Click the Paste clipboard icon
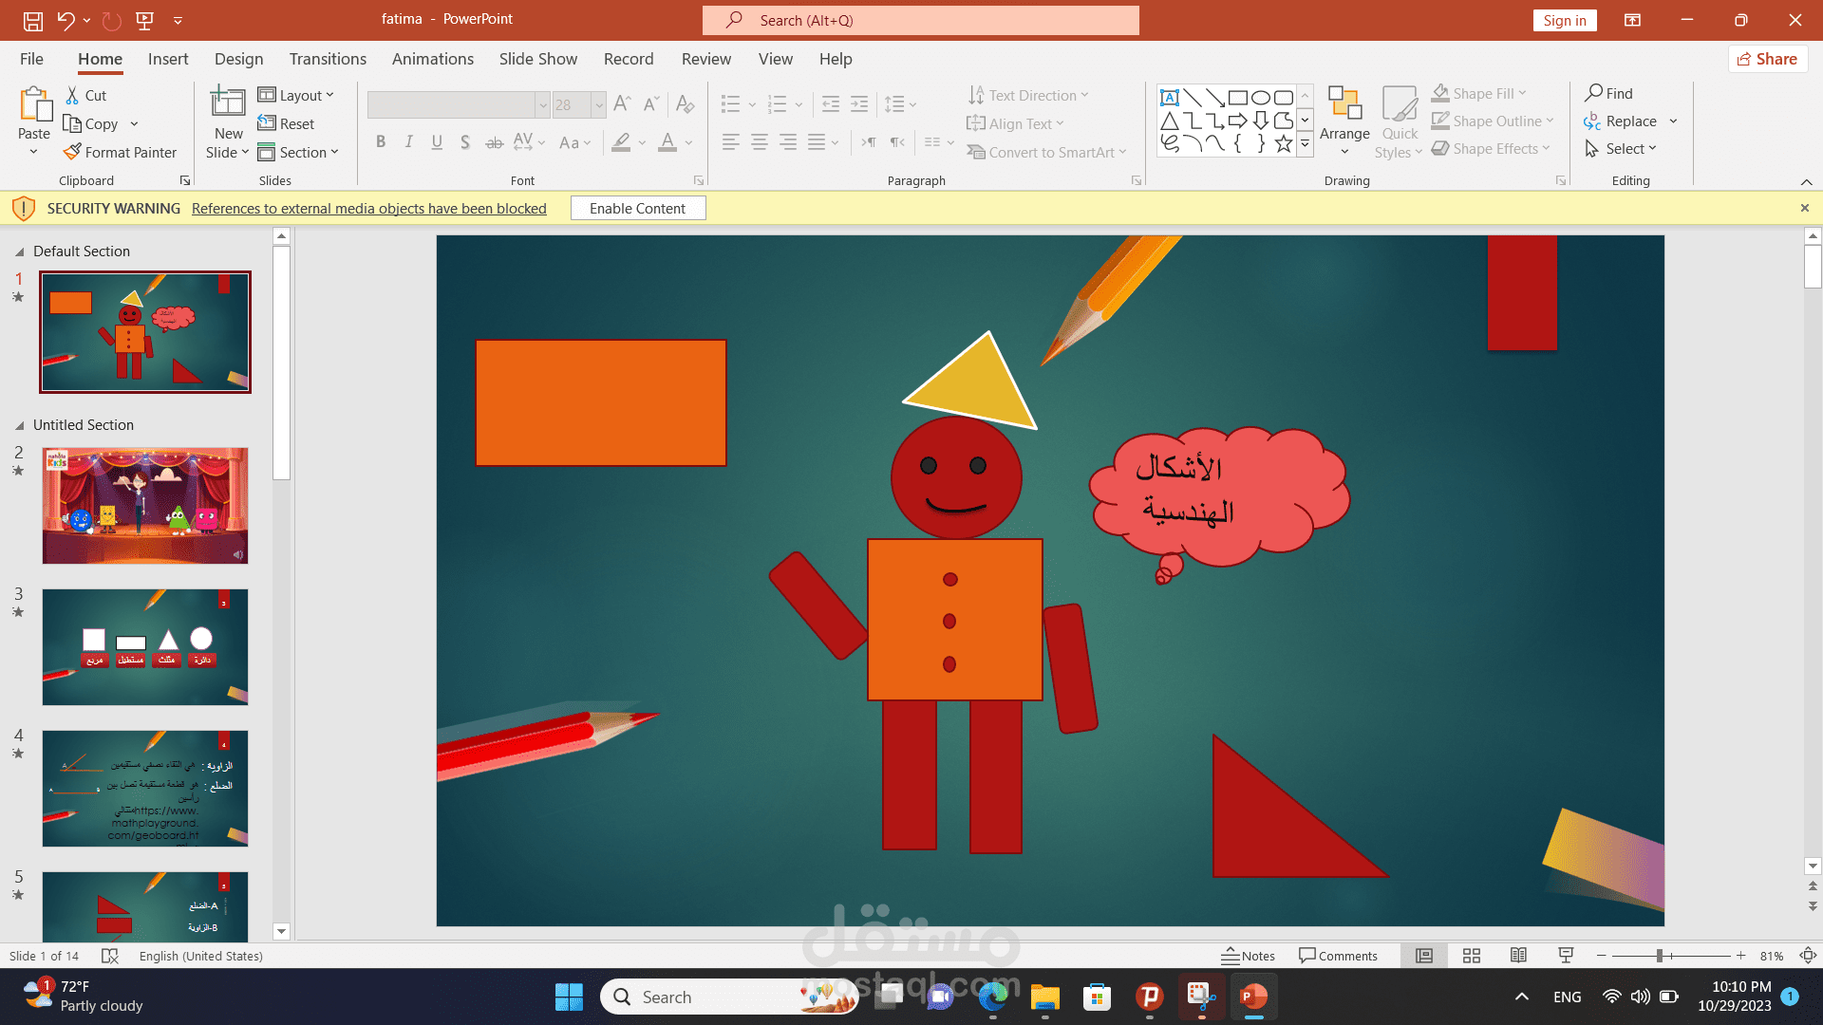The image size is (1823, 1025). [x=34, y=104]
